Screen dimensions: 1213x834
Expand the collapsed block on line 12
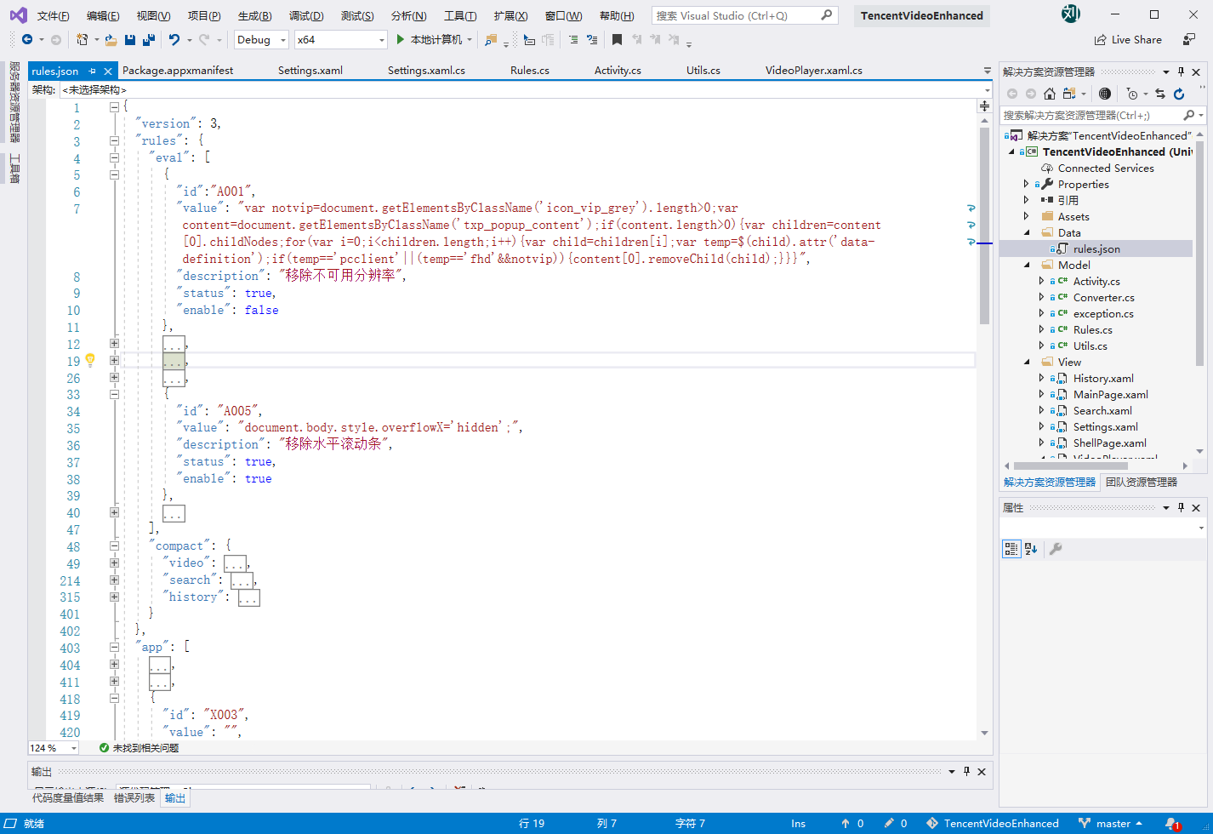coord(114,344)
